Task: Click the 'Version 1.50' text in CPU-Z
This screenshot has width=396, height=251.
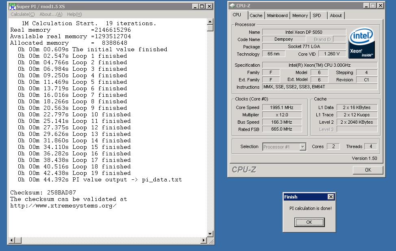Action: point(364,158)
